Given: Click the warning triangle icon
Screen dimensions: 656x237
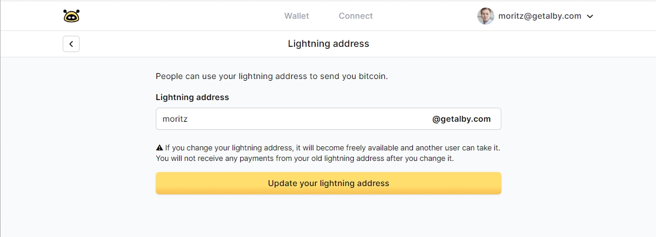Looking at the screenshot, I should coord(159,148).
